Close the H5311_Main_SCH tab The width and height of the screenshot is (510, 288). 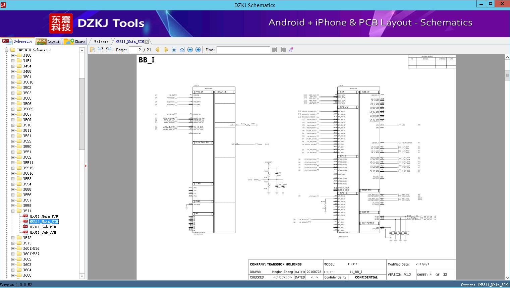click(147, 42)
